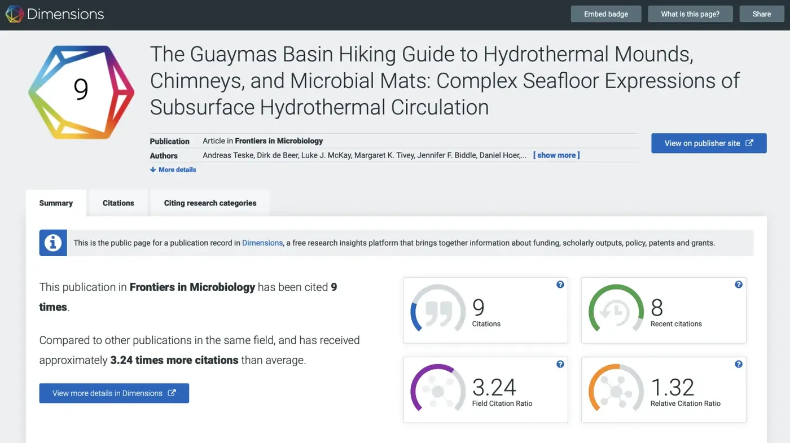Click the 8 Recent citations value
The image size is (790, 443).
(657, 308)
